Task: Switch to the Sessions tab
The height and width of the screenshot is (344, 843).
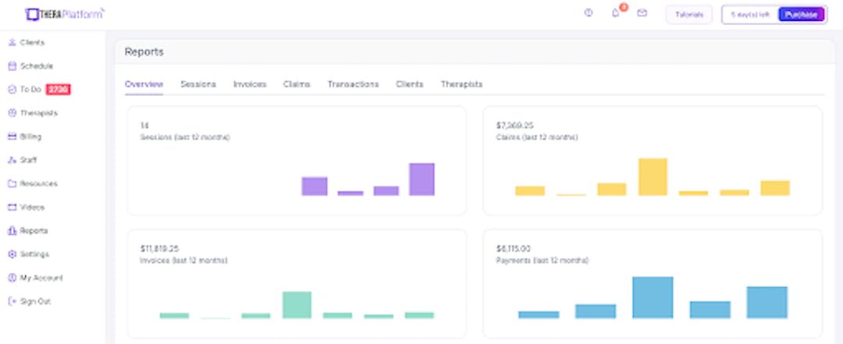Action: pyautogui.click(x=198, y=84)
